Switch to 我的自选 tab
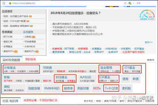The width and height of the screenshot is (158, 105). pos(30,59)
